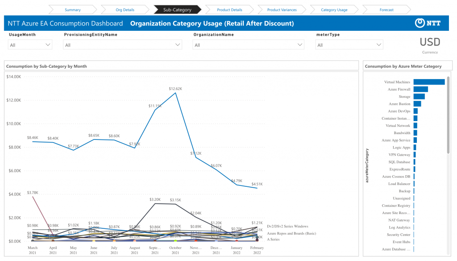The image size is (457, 261).
Task: Open the ProvisioningEntityName dropdown
Action: [122, 45]
